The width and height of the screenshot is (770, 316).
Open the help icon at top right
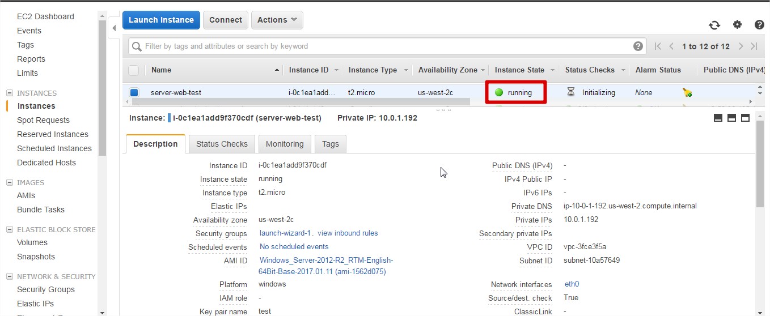pyautogui.click(x=759, y=25)
